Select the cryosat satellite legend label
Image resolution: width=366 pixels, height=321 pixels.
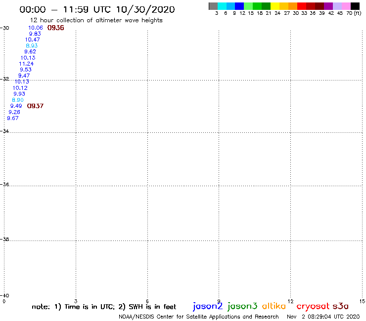tap(313, 306)
